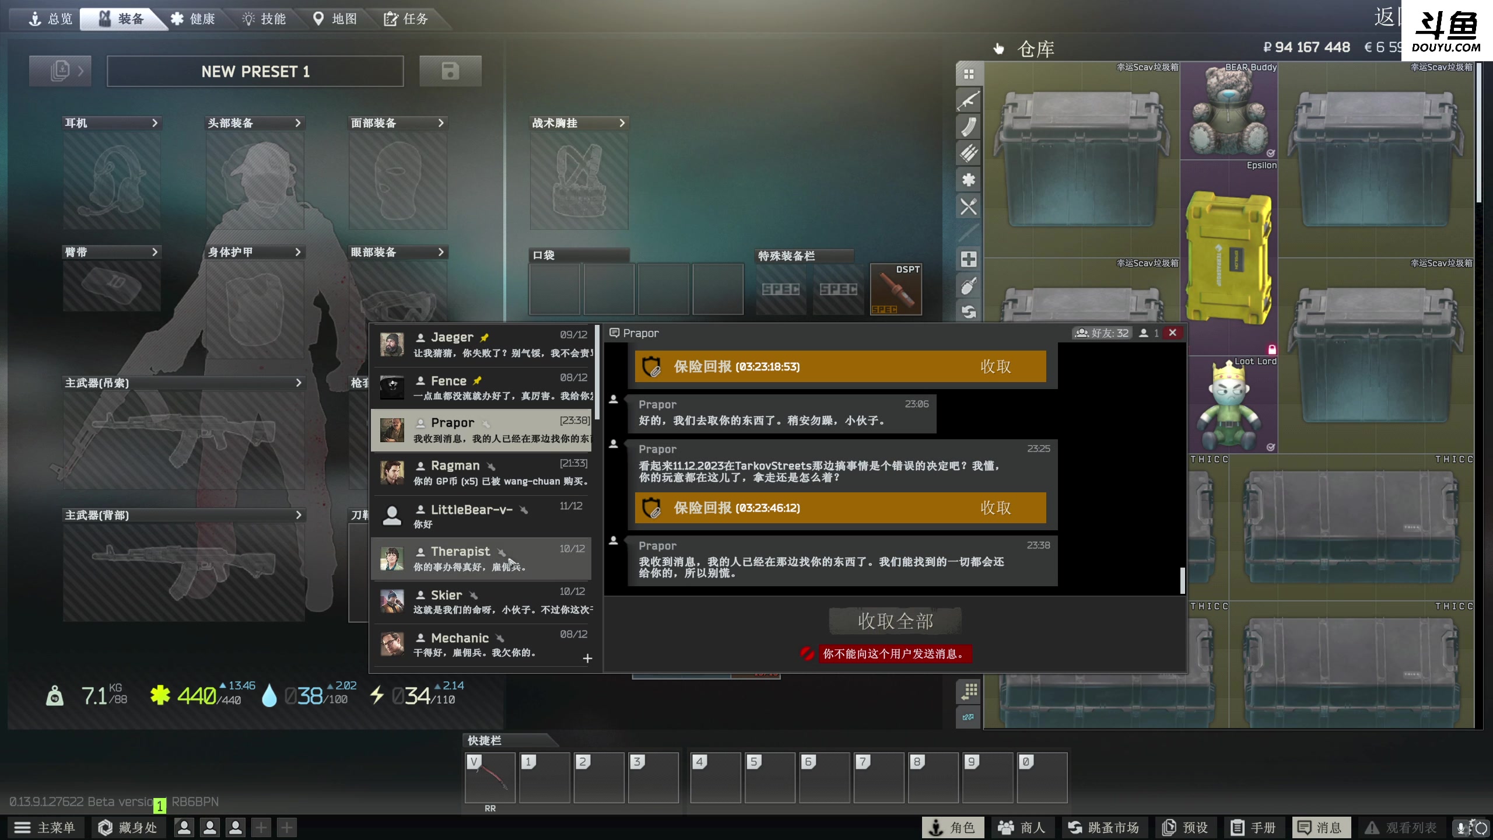Viewport: 1493px width, 840px height.
Task: Open the 预设 presets screen
Action: pyautogui.click(x=1185, y=827)
